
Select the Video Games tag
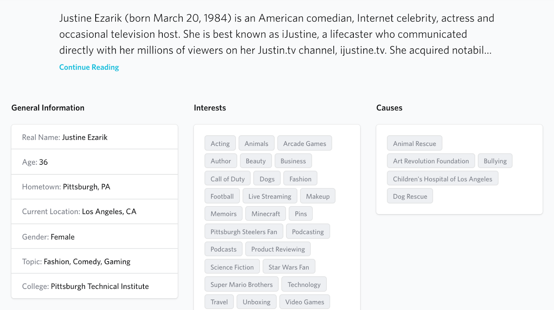pyautogui.click(x=304, y=302)
